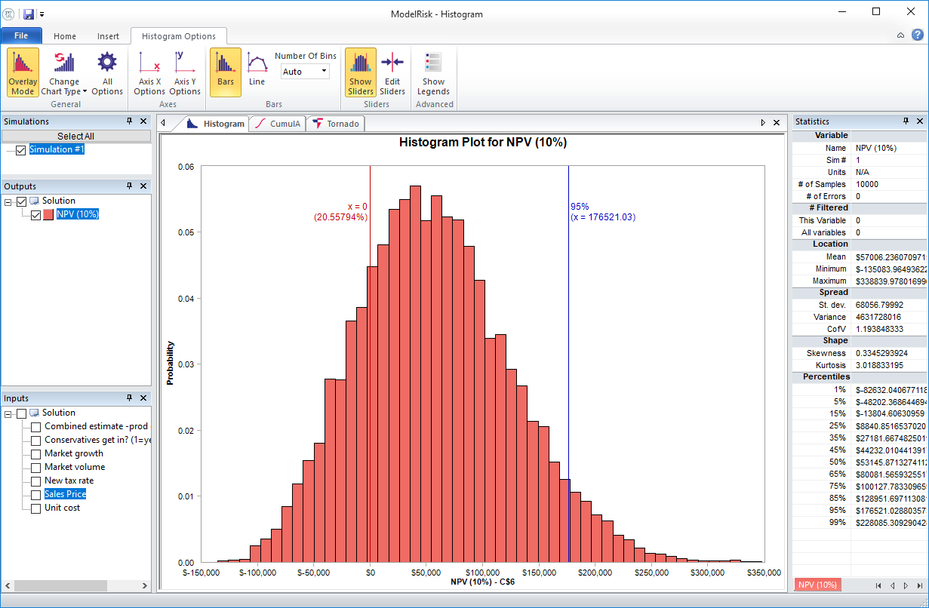Click Show Legends in Advanced group

[x=433, y=72]
